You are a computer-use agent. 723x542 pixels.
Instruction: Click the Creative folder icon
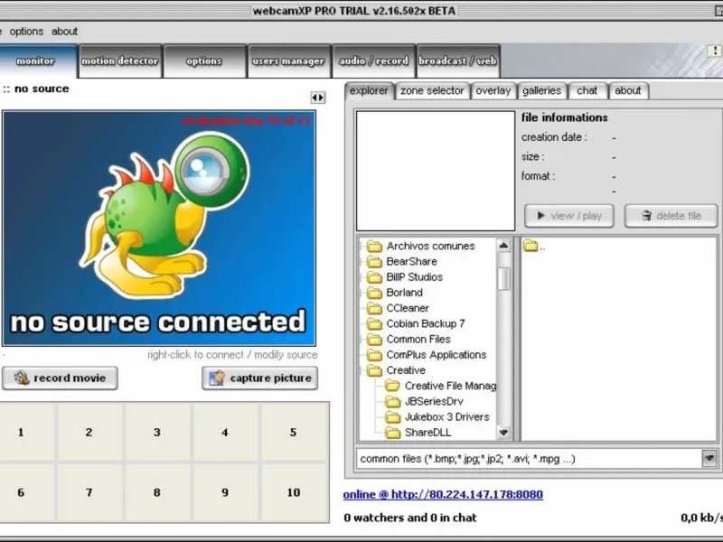[374, 370]
